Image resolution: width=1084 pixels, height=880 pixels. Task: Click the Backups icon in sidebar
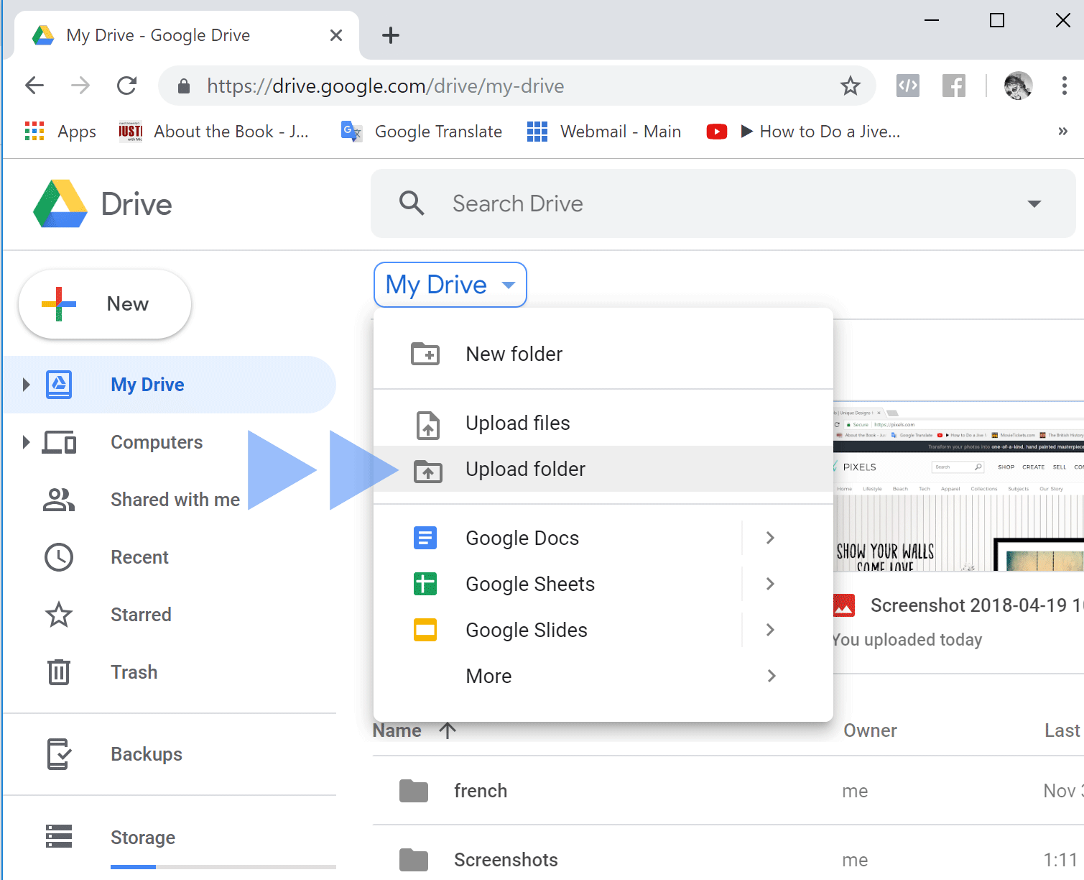59,754
